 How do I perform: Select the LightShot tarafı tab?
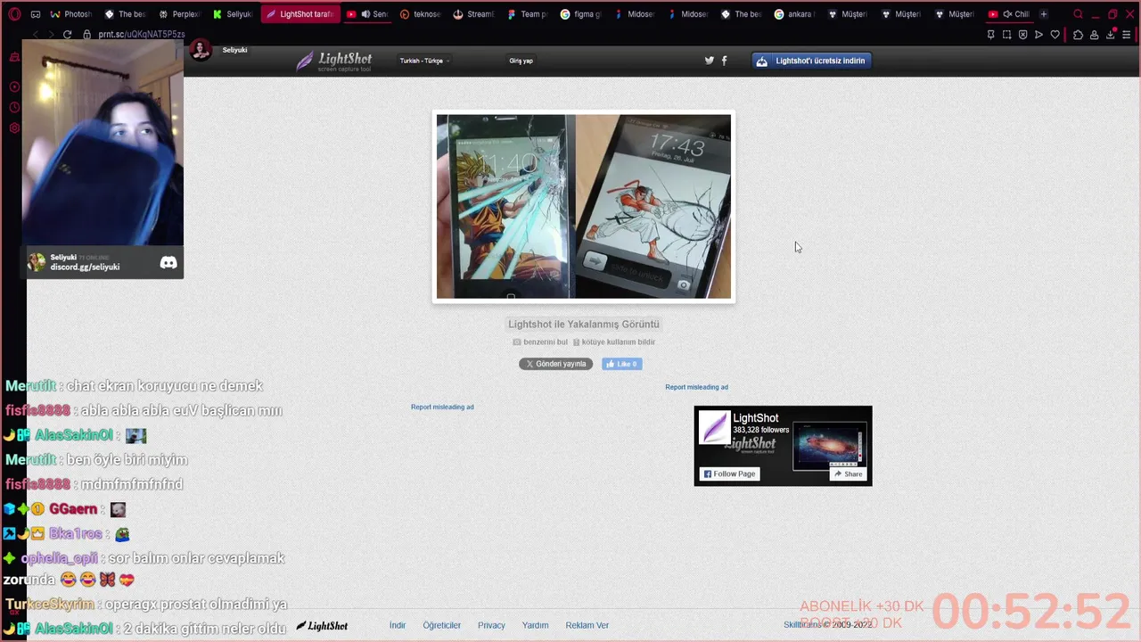click(x=300, y=14)
